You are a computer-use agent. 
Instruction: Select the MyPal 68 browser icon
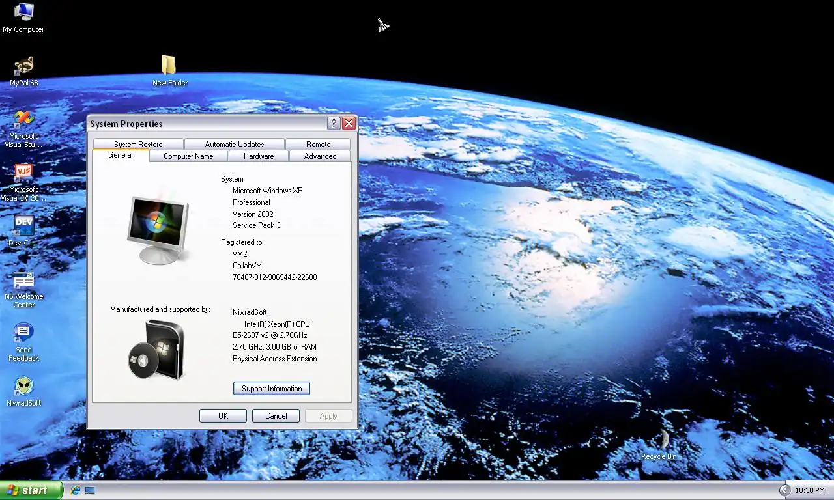(23, 71)
